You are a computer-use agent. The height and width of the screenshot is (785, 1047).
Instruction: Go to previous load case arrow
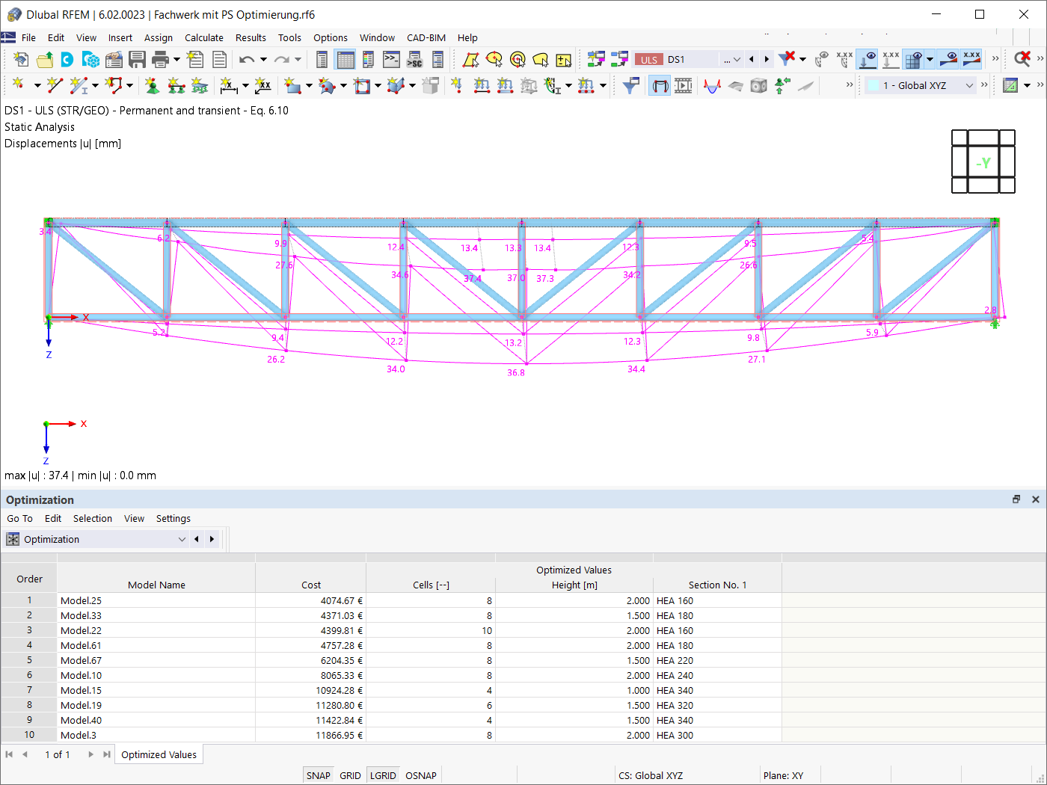click(752, 59)
